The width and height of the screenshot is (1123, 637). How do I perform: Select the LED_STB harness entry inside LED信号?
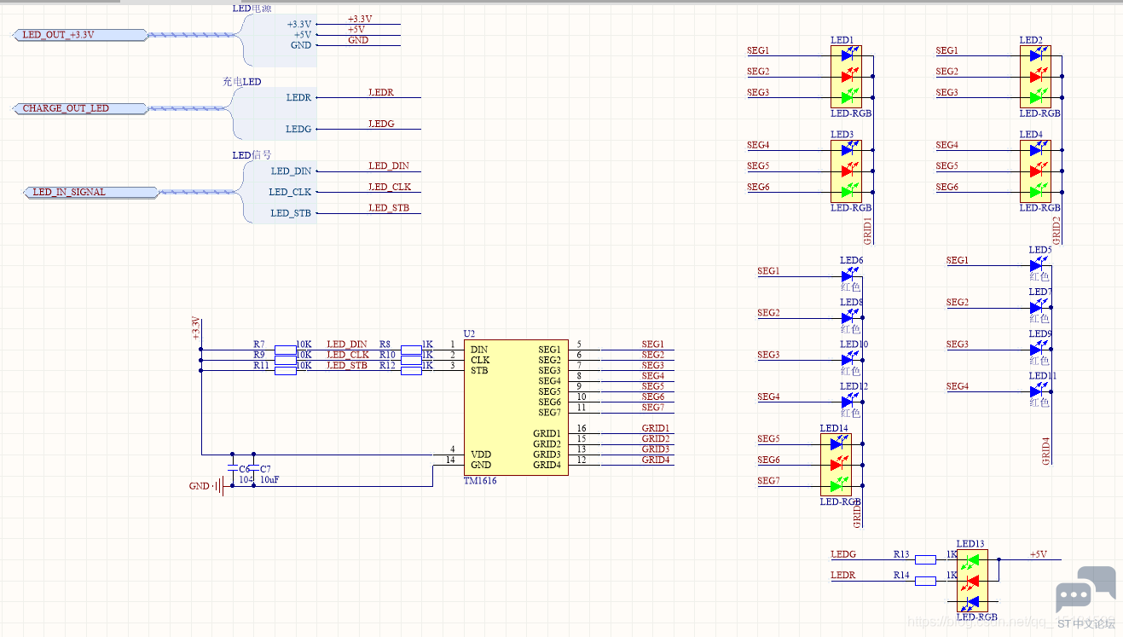291,213
